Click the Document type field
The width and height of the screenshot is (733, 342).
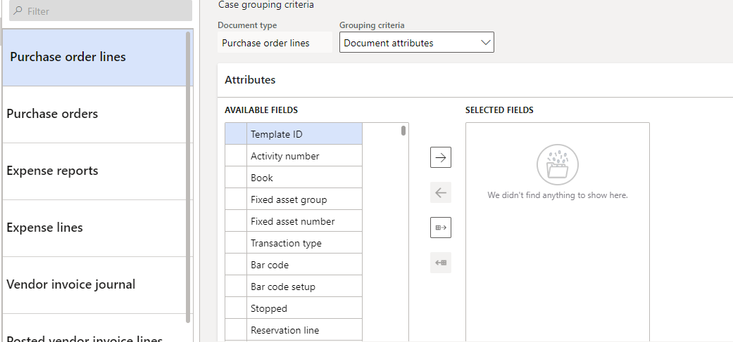[x=275, y=43]
